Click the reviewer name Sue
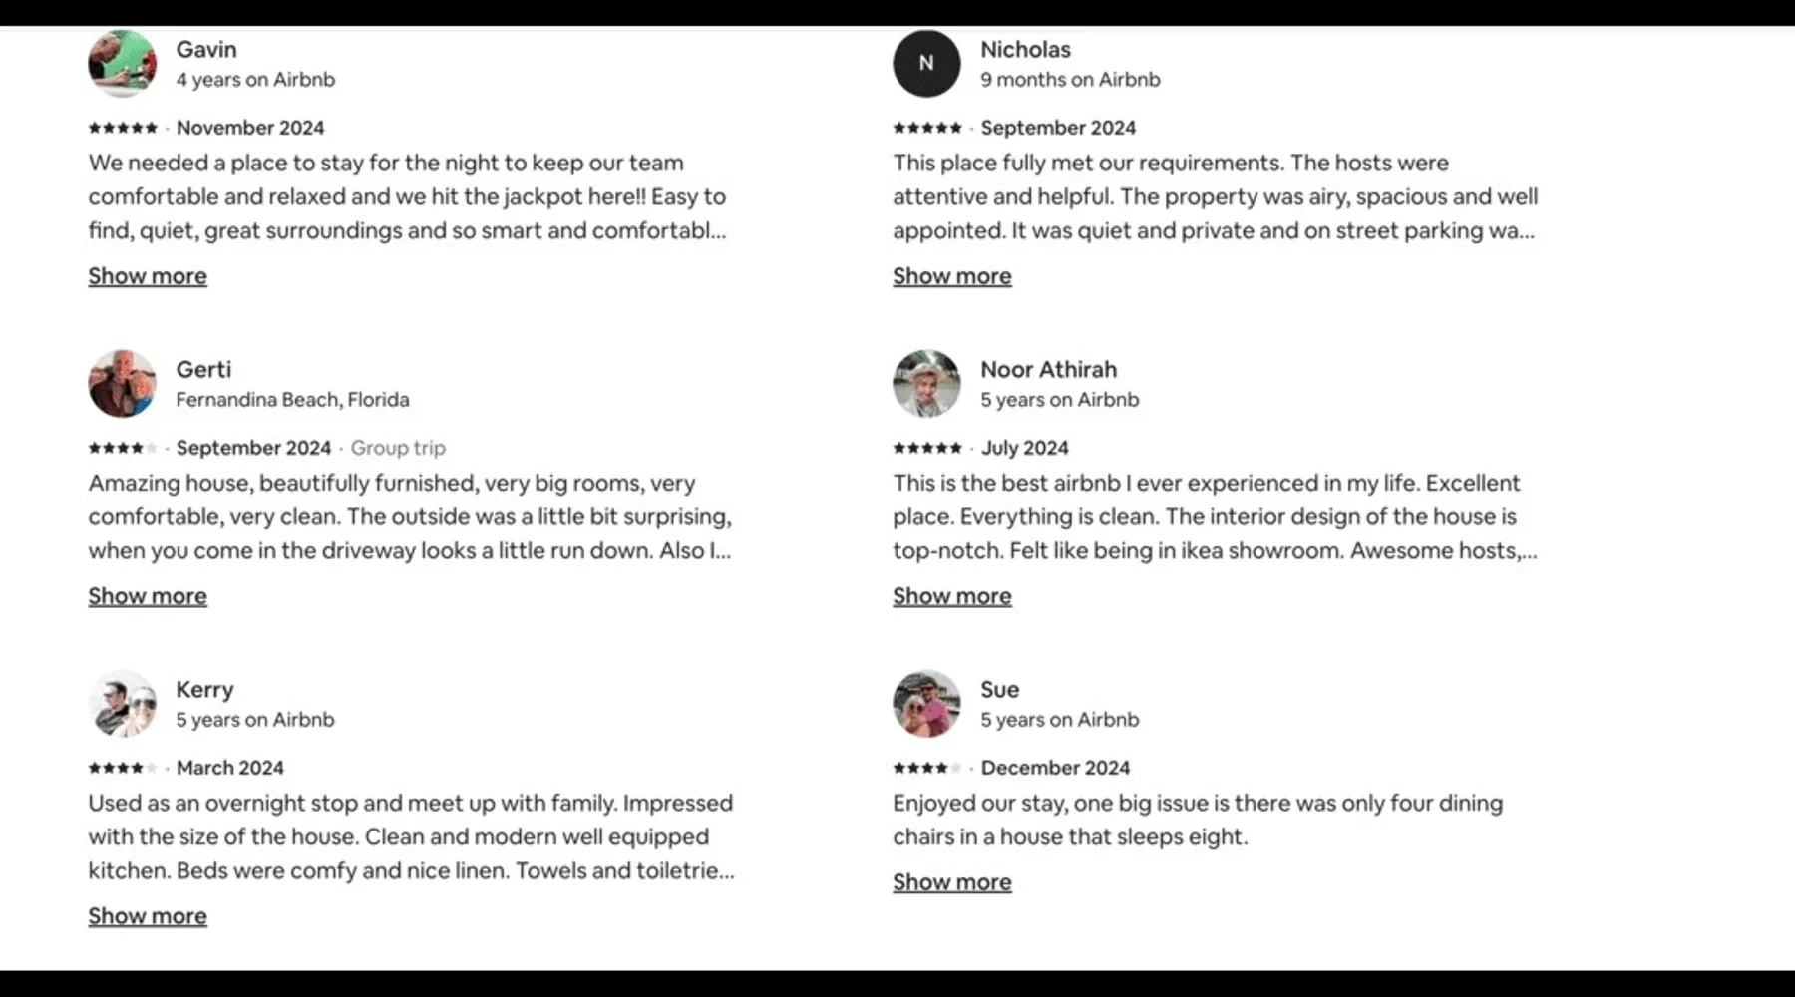Screen dimensions: 1795x997 (999, 689)
